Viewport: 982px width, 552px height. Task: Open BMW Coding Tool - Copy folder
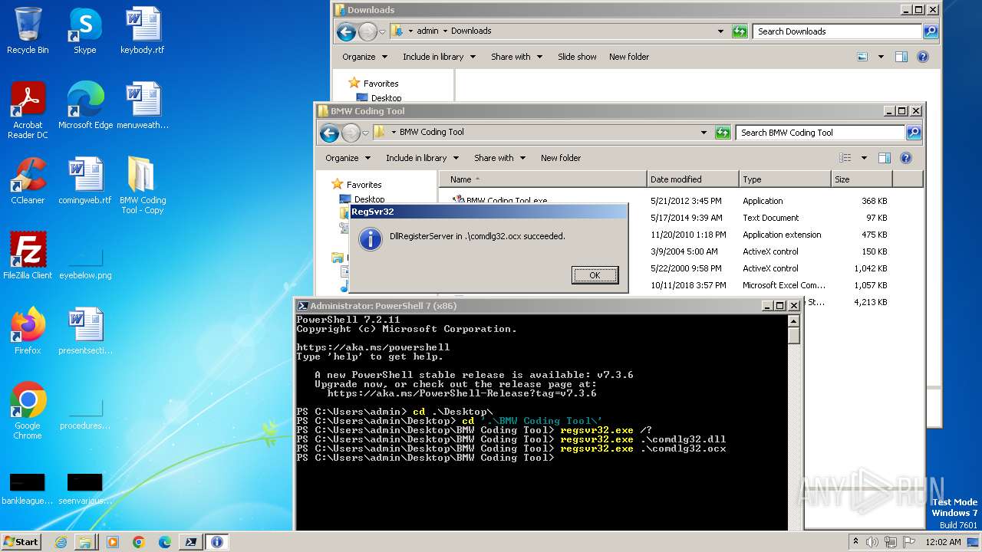pyautogui.click(x=142, y=186)
